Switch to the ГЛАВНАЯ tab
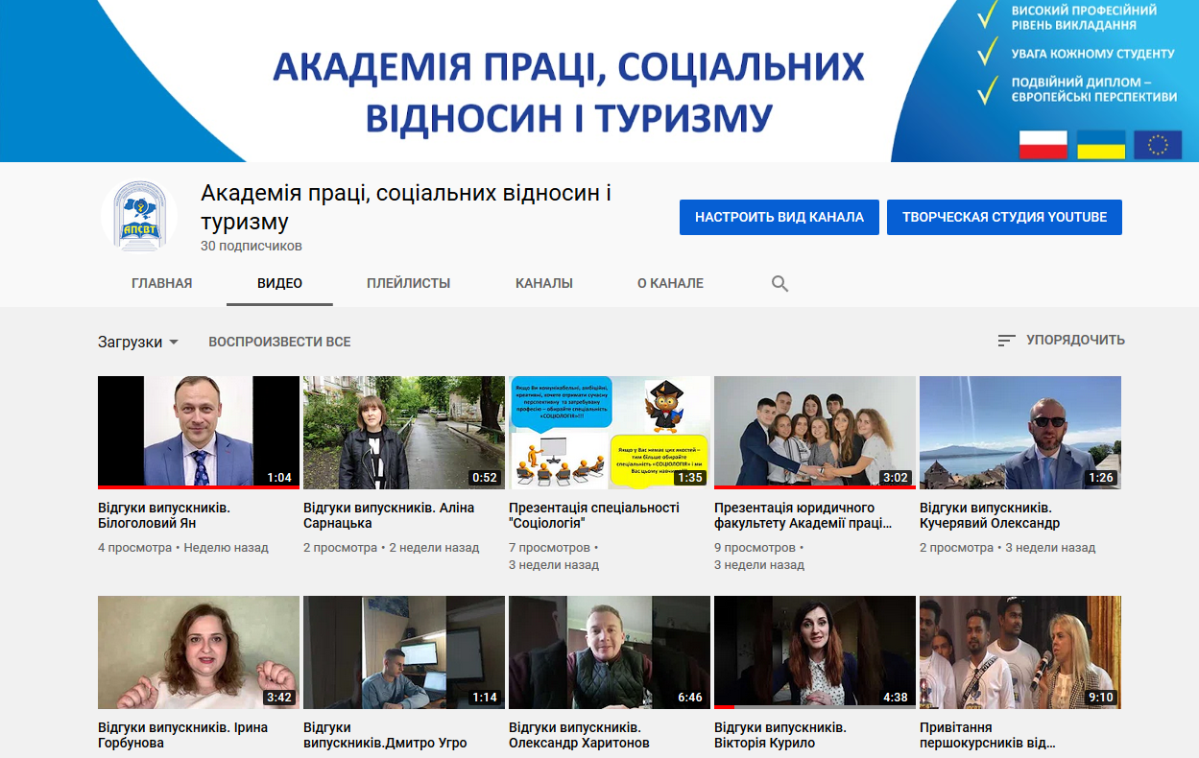Screen dimensions: 1199x758 tap(162, 283)
